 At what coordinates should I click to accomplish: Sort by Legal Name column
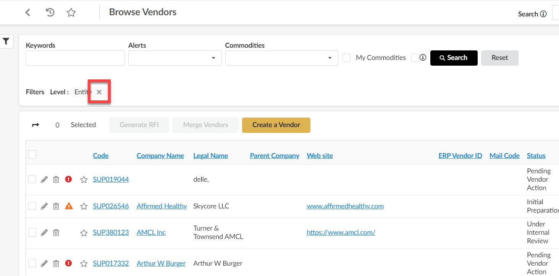point(211,156)
